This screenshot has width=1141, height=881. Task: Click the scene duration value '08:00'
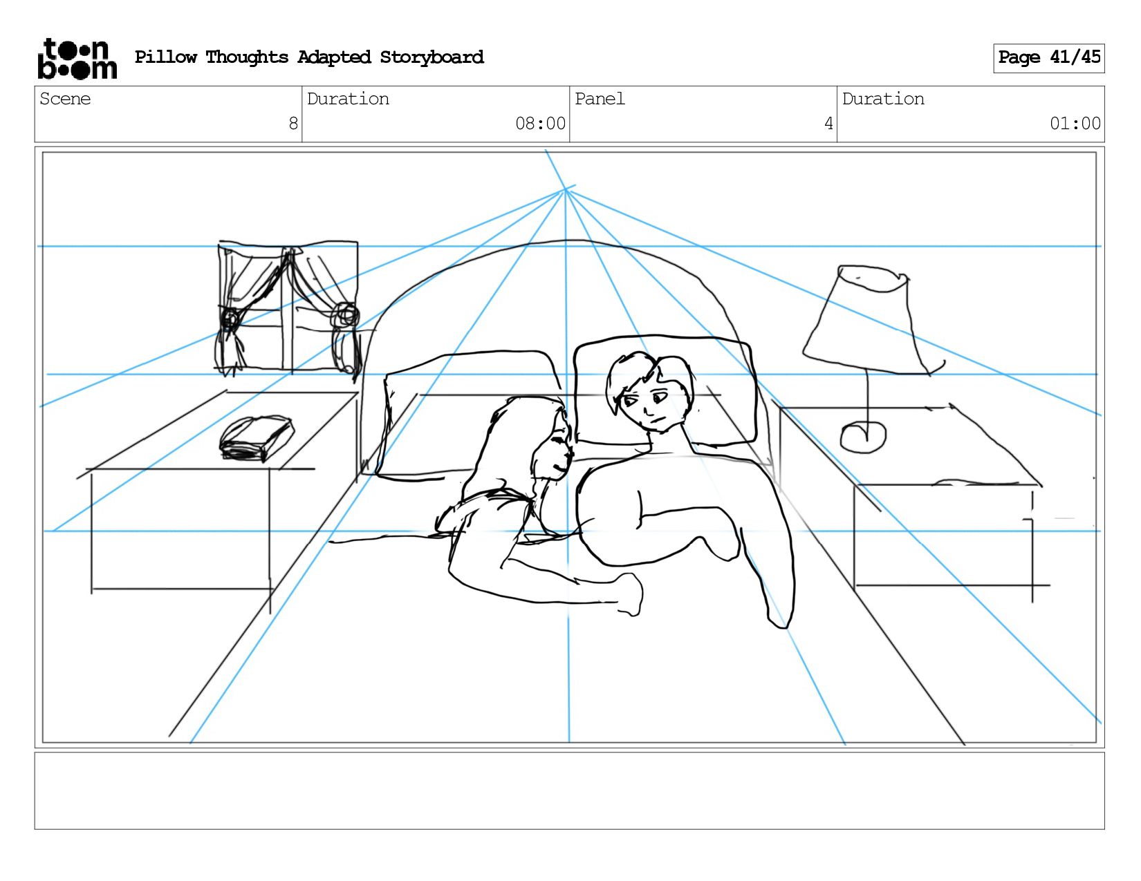(540, 124)
